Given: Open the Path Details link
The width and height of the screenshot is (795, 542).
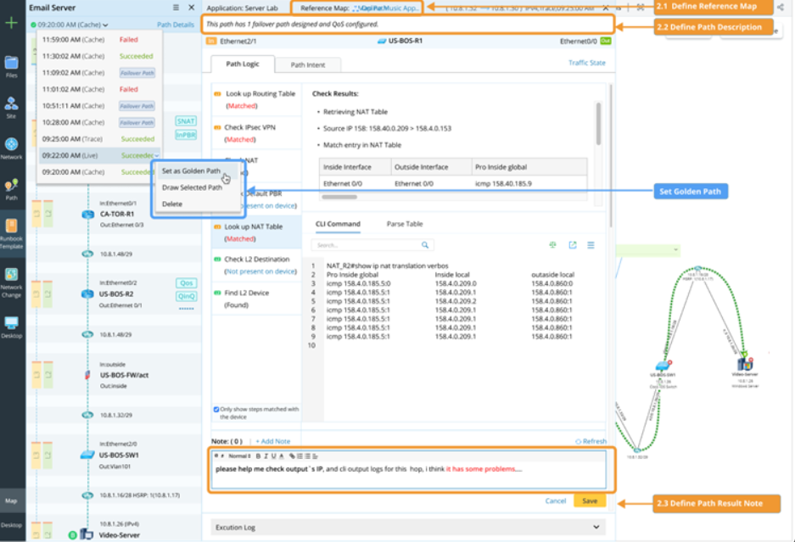Looking at the screenshot, I should [176, 25].
